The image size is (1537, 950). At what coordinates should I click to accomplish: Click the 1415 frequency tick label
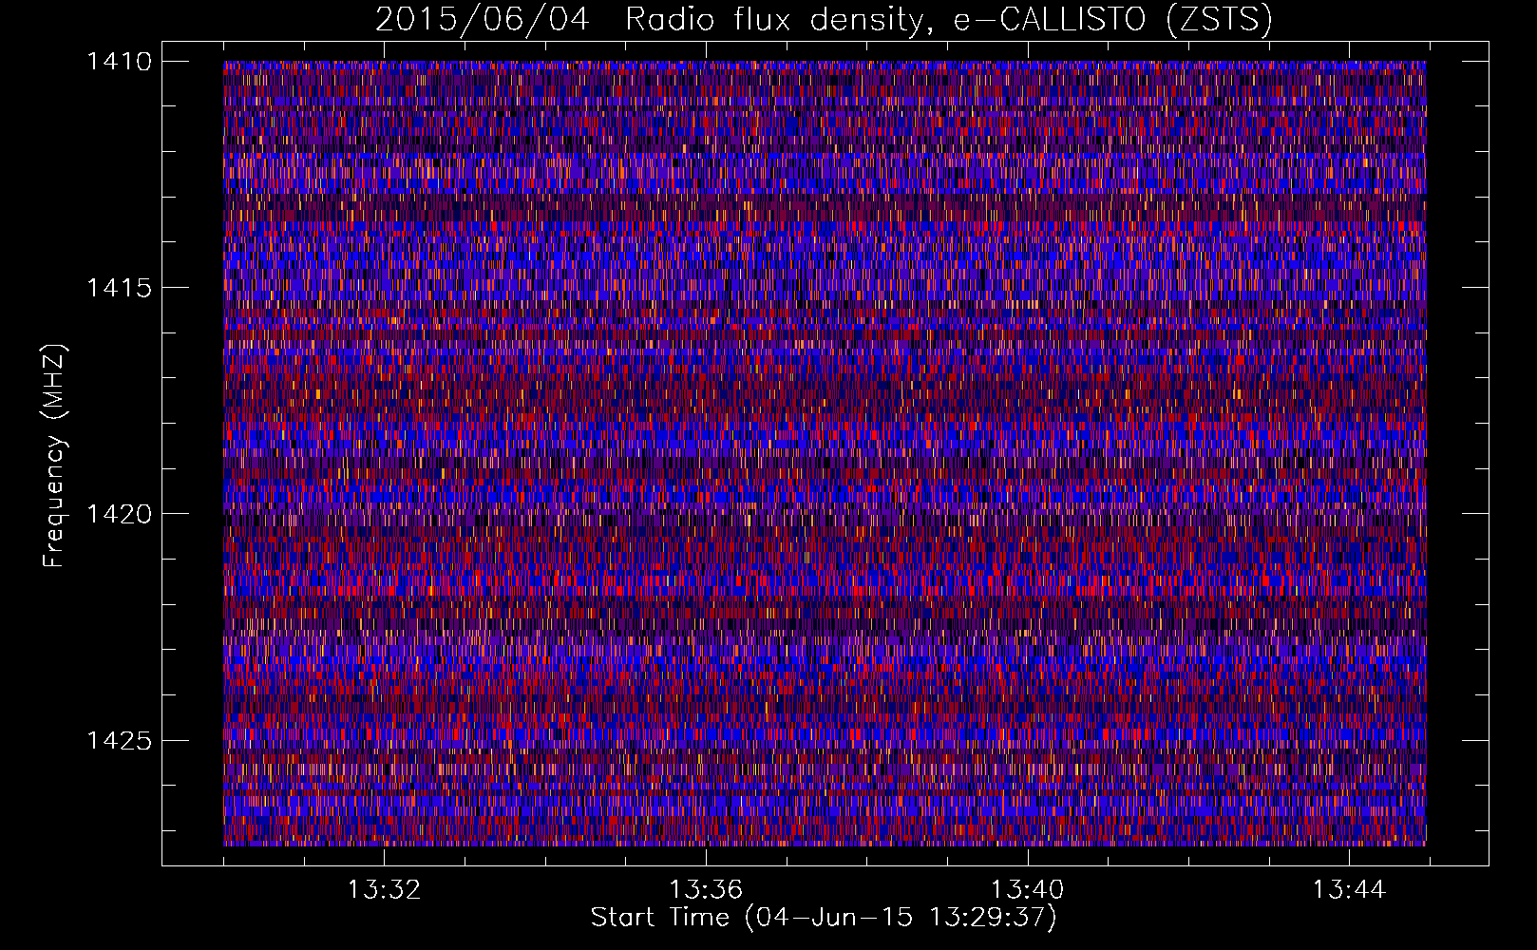point(119,288)
